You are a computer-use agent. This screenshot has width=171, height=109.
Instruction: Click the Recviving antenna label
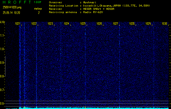pyautogui.click(x=63, y=12)
